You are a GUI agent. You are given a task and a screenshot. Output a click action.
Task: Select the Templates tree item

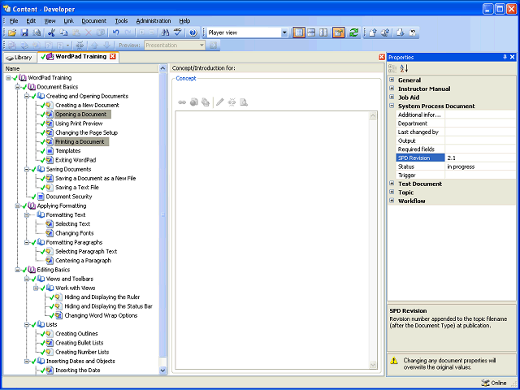tap(68, 151)
